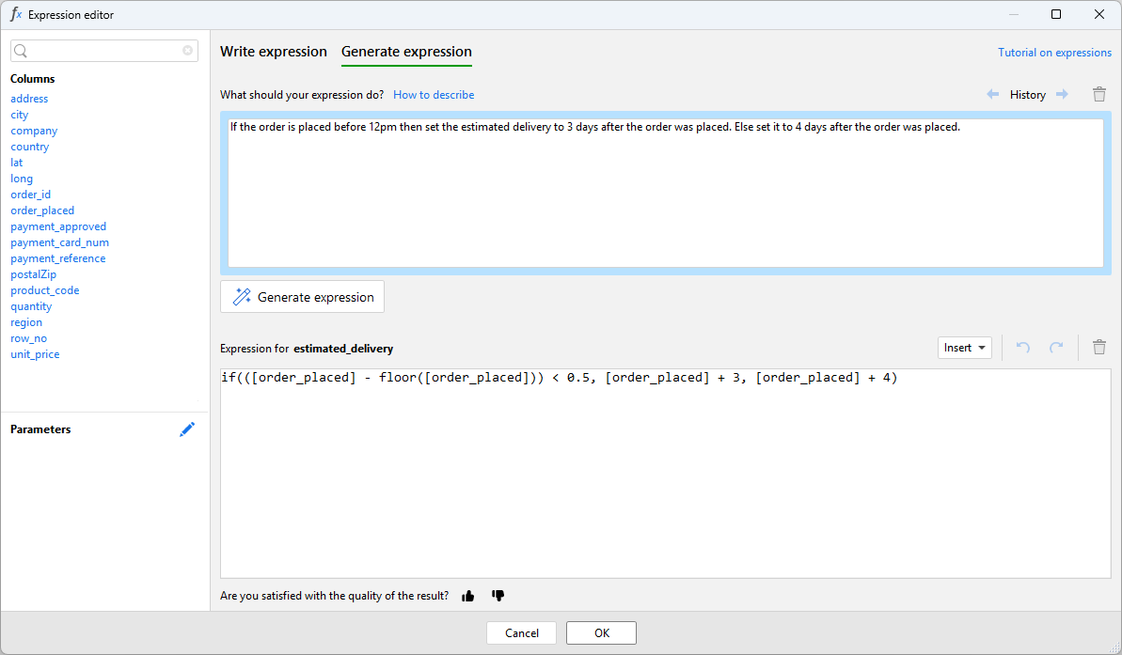Confirm the expression with OK
Screen dimensions: 1122x655
pyautogui.click(x=601, y=632)
